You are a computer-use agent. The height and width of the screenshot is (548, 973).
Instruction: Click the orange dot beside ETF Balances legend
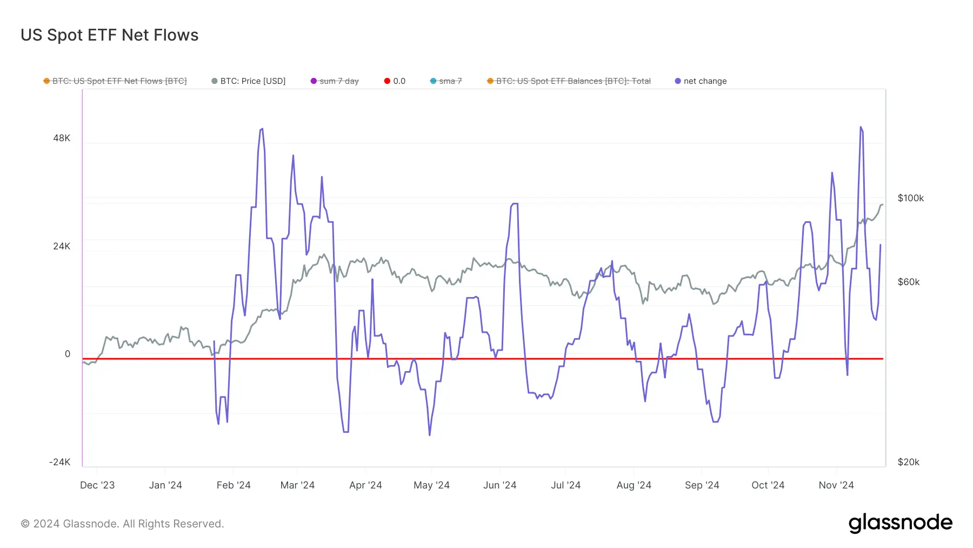[x=490, y=81]
